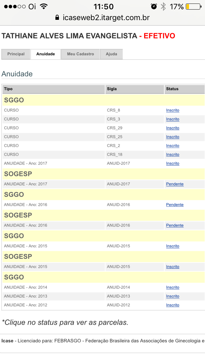This screenshot has width=205, height=363.
Task: Open Inscrito status for CRS_29 course
Action: click(x=173, y=128)
